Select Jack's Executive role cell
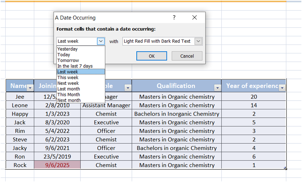 tap(106, 122)
